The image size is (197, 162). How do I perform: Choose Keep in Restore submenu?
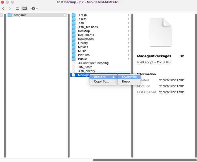tap(129, 82)
